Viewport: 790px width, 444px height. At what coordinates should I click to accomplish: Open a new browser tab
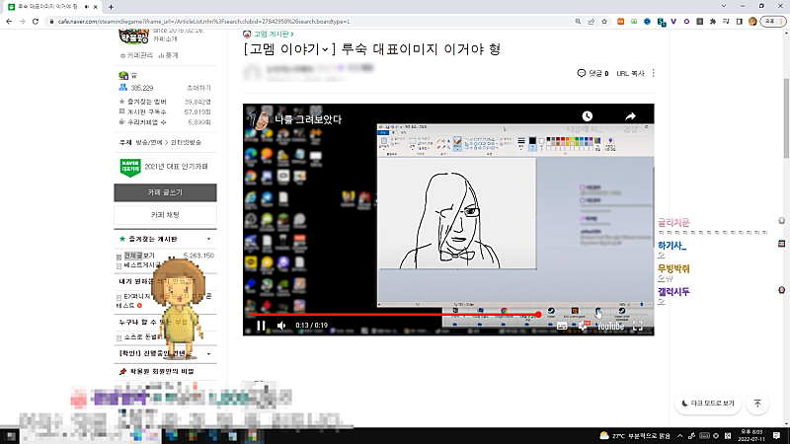pos(111,6)
